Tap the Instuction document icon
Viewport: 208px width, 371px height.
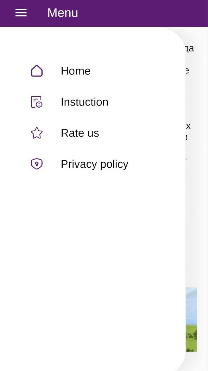coord(37,102)
